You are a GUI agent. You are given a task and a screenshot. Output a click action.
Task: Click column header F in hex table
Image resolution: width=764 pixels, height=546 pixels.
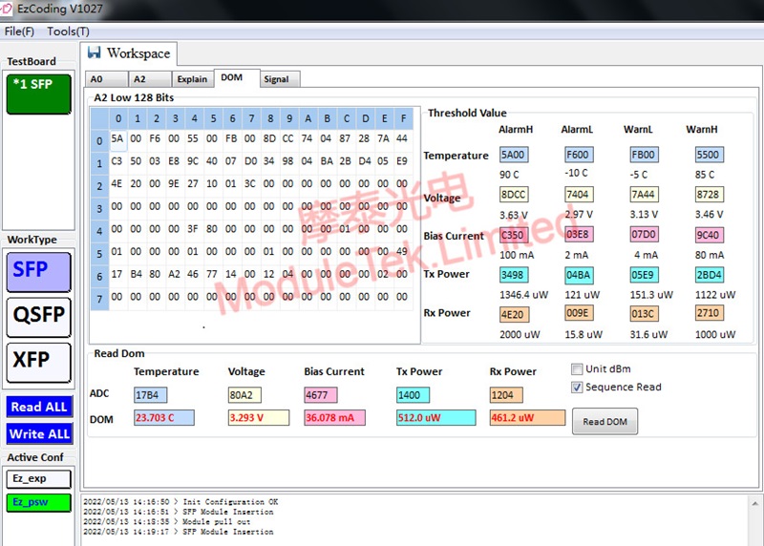click(403, 118)
